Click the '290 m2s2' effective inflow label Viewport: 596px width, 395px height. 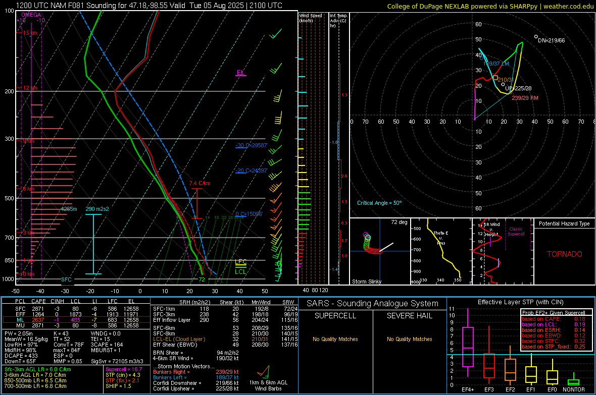(x=97, y=209)
